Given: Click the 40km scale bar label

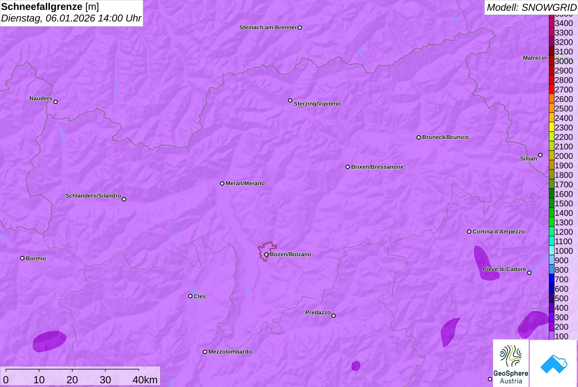Looking at the screenshot, I should (x=145, y=380).
